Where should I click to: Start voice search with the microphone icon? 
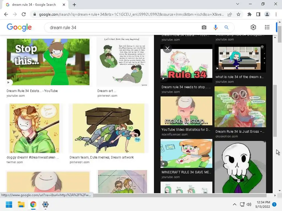[215, 27]
